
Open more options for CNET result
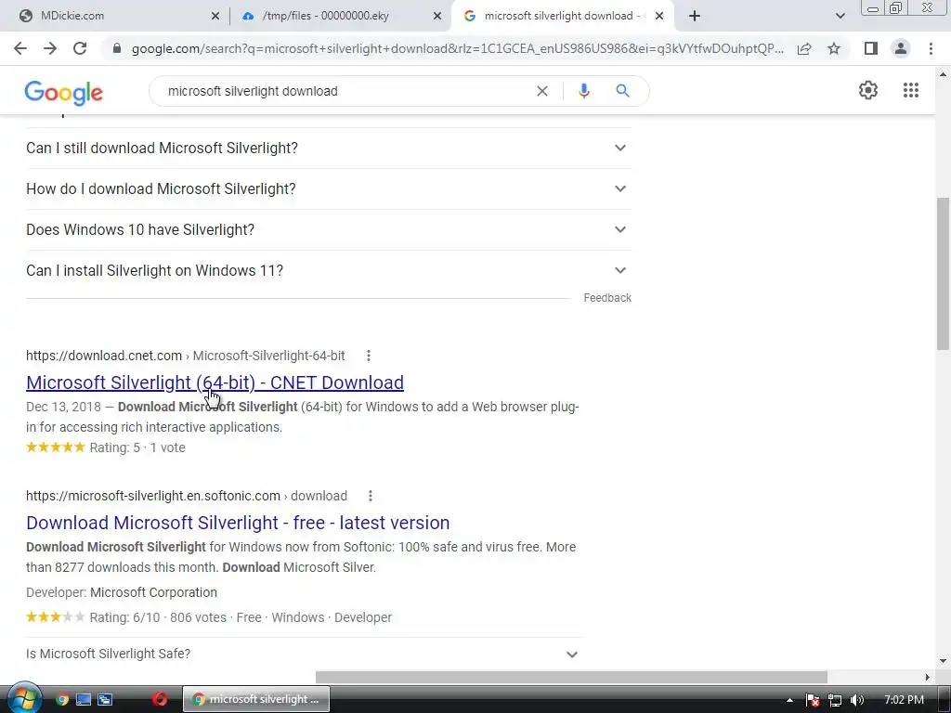[368, 356]
